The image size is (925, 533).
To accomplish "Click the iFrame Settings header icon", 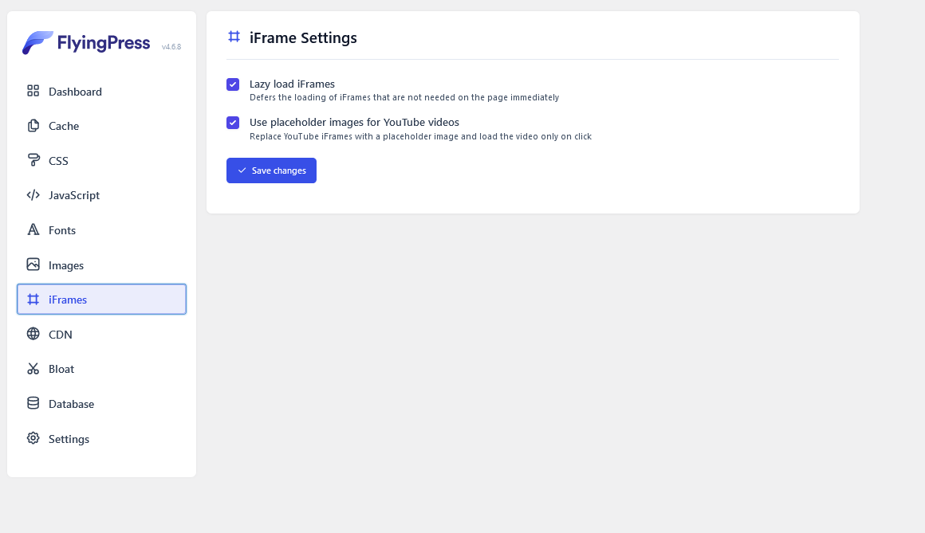I will coord(234,37).
